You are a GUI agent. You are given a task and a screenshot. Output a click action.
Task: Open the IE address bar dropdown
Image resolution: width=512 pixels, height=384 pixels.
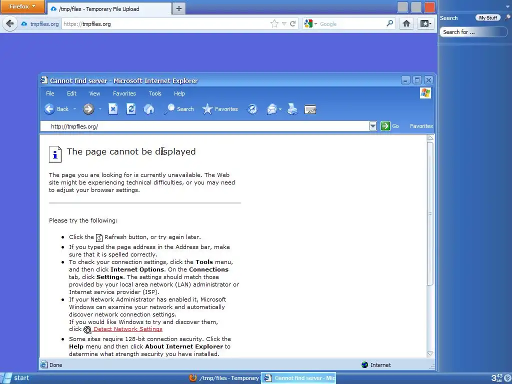point(372,126)
